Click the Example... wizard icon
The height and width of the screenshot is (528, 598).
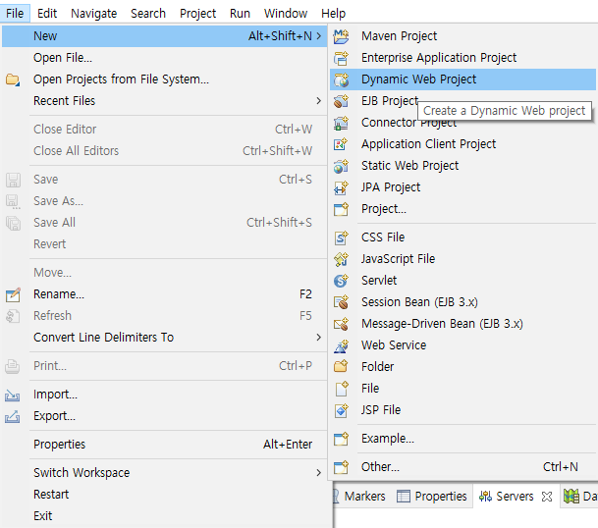341,439
